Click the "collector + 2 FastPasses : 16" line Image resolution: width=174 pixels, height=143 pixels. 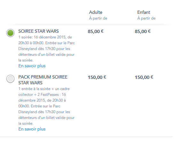42,95
